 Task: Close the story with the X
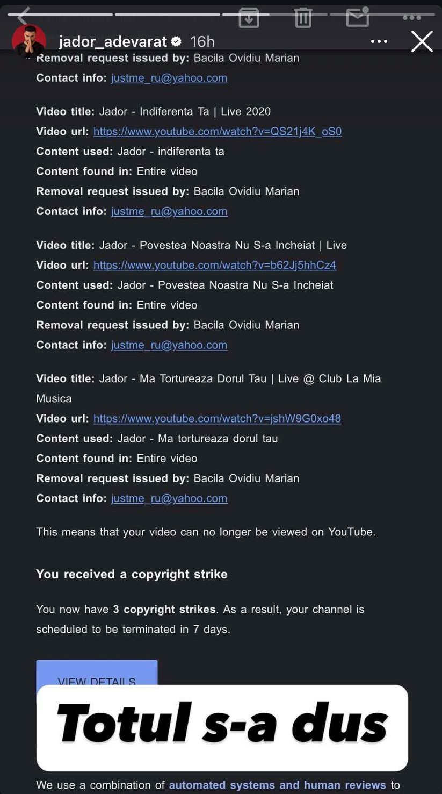[422, 41]
